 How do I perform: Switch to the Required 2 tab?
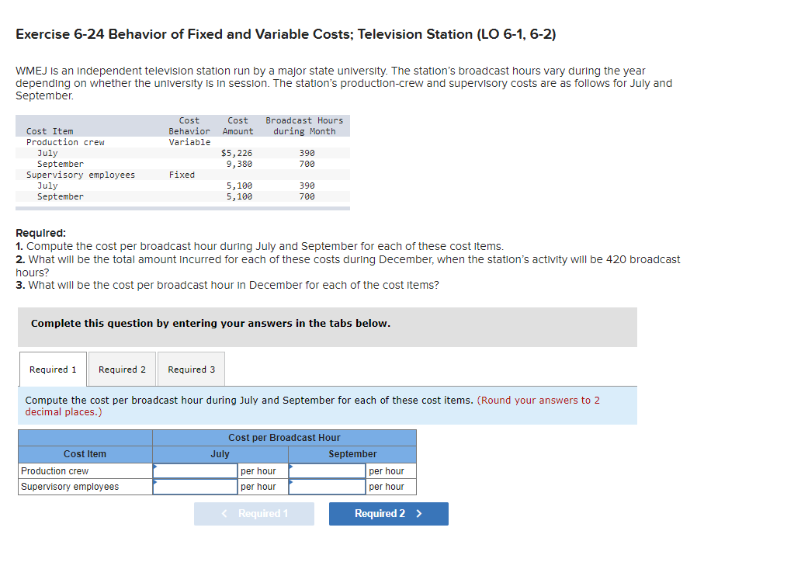(121, 369)
